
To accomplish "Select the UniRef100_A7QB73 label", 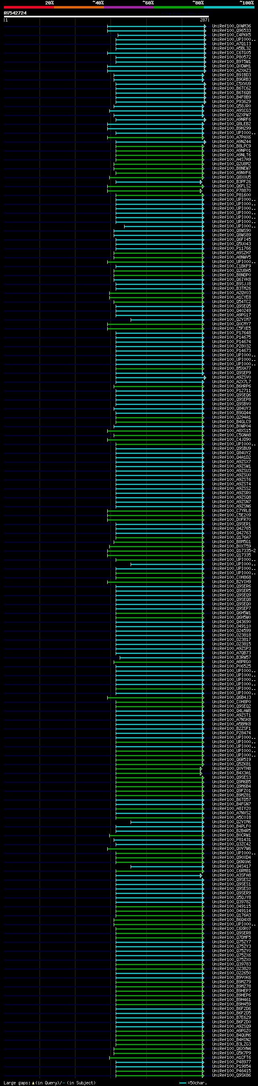I will tap(231, 654).
